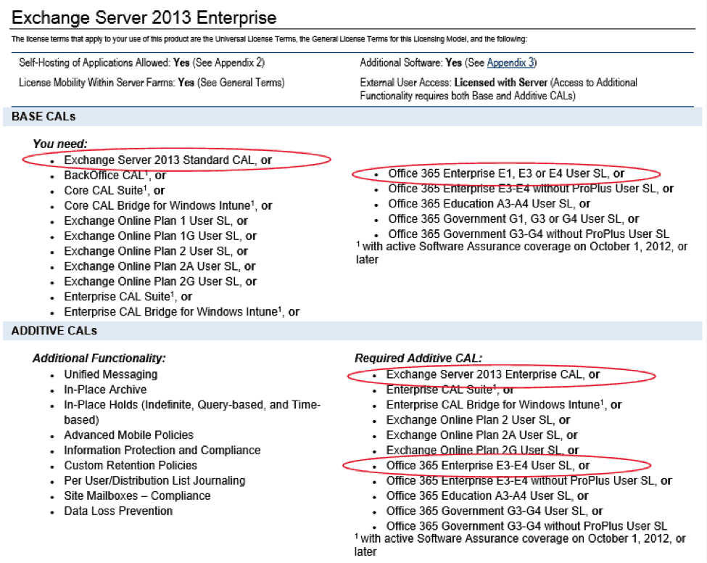
Task: Click 'Office 365 Education A3-A4 User SL' in Additive CALs
Action: click(487, 496)
